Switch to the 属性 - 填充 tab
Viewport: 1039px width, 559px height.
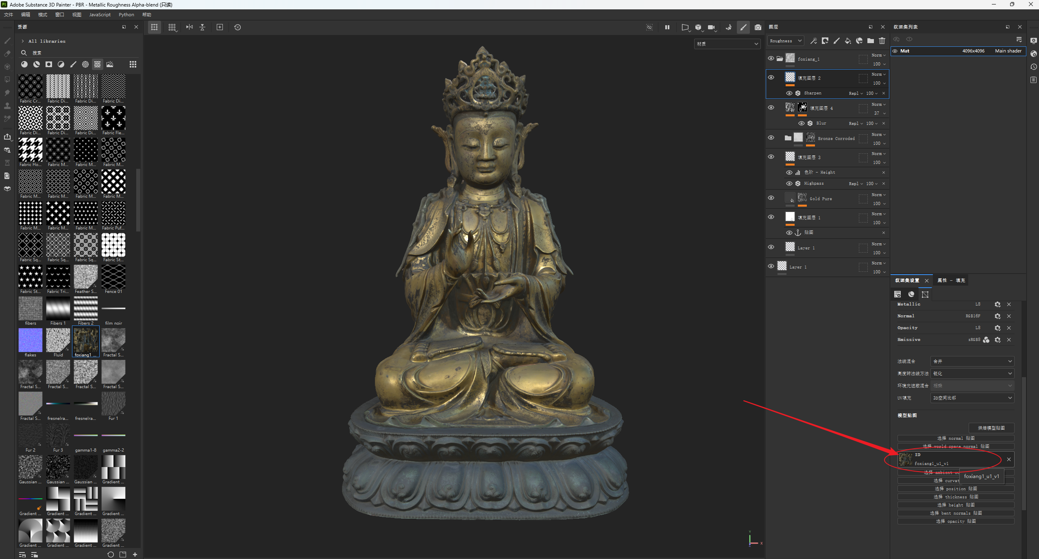951,280
